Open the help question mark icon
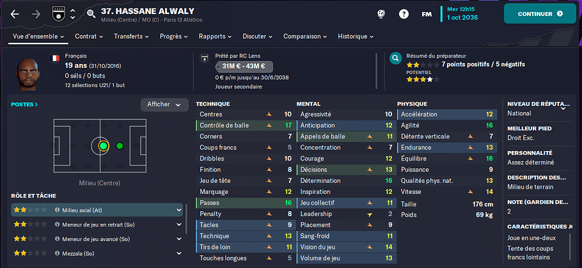This screenshot has height=268, width=582. (x=404, y=14)
